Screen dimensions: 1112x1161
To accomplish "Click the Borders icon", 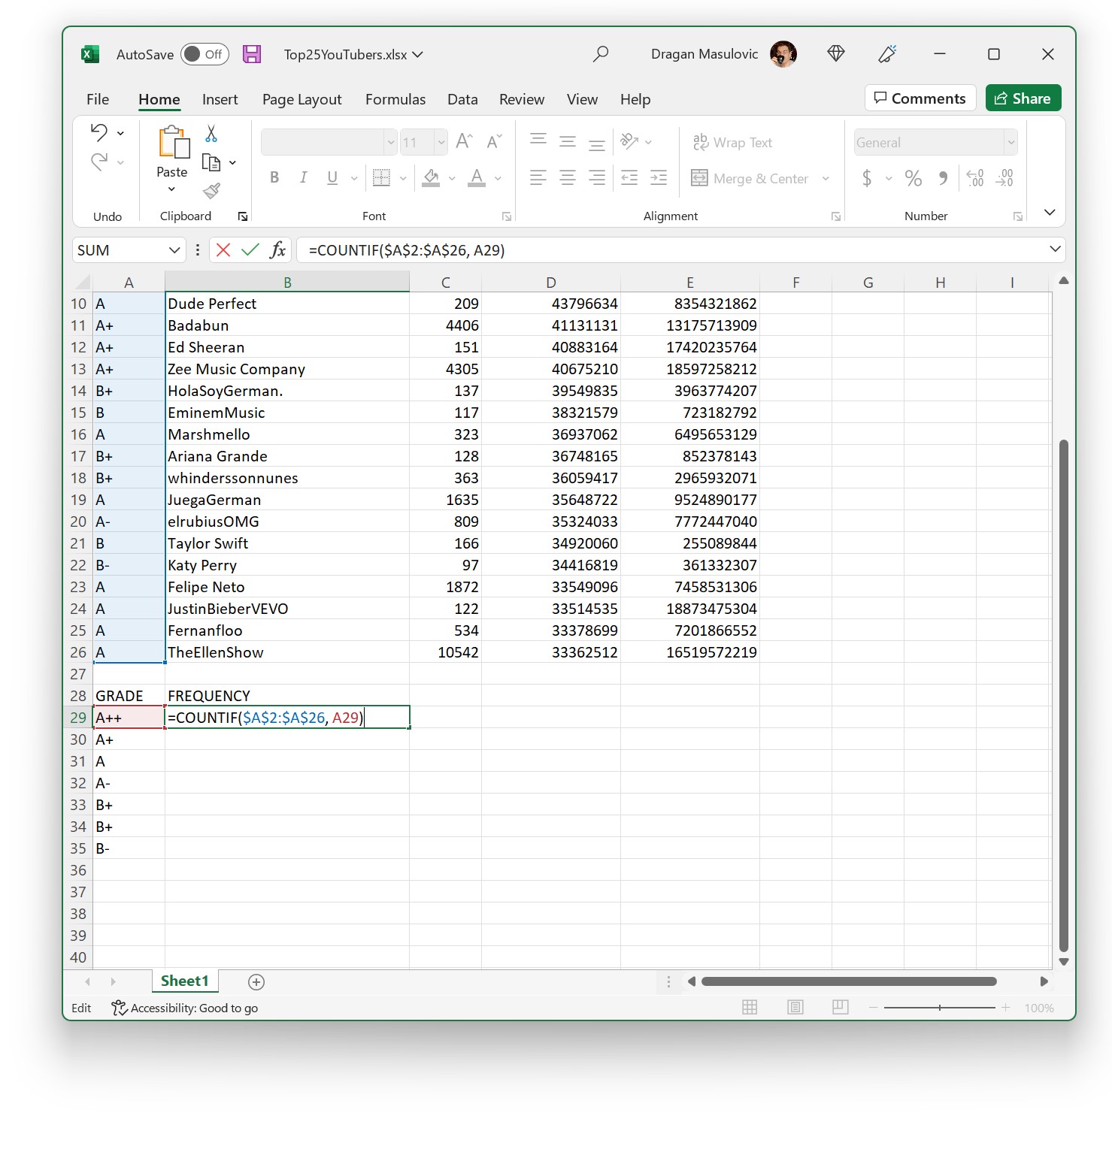I will [382, 177].
